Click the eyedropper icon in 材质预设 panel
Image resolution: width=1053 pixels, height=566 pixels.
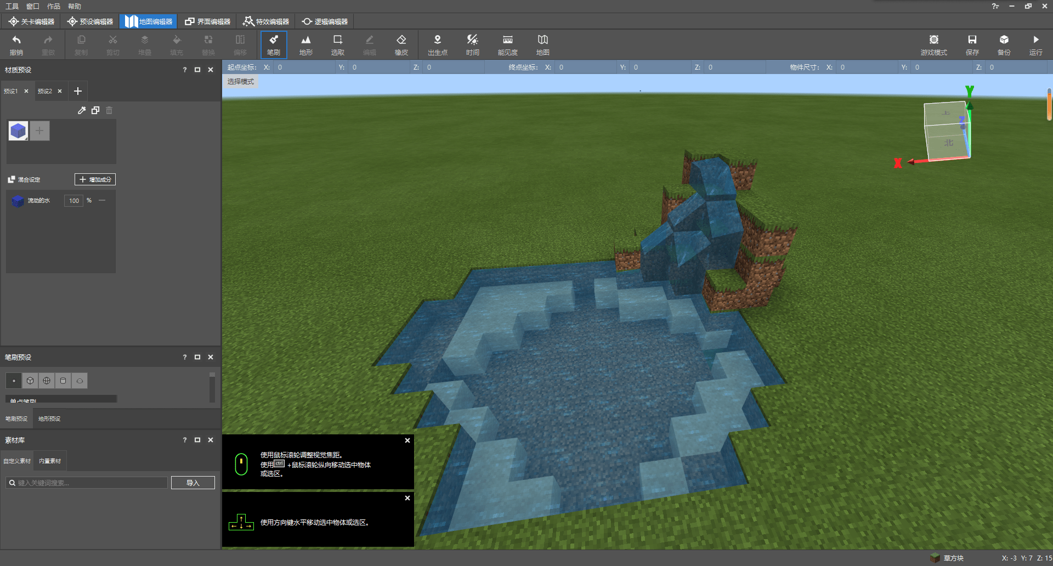[82, 110]
